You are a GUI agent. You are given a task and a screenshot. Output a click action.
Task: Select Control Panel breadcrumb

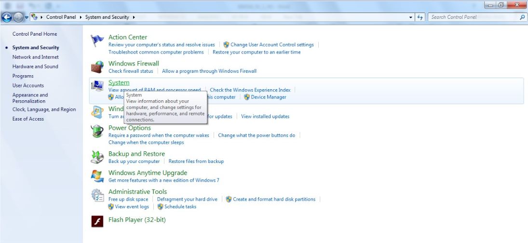click(61, 17)
